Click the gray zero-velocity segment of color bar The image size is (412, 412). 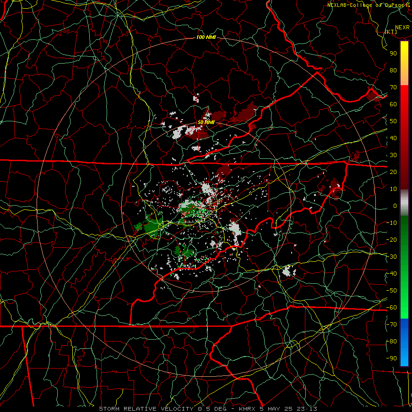click(404, 203)
